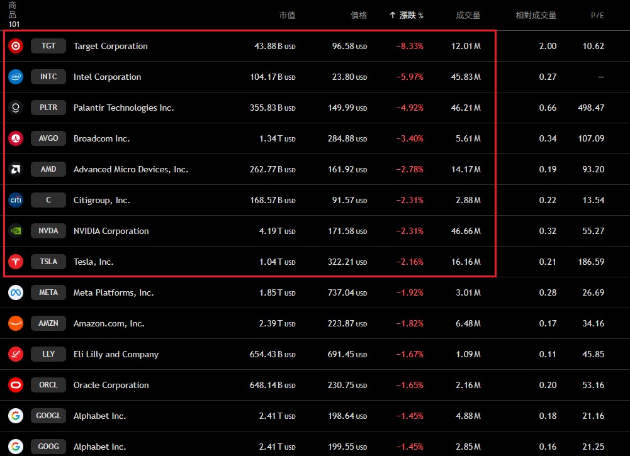The width and height of the screenshot is (630, 456).
Task: Sort by 市值 column header
Action: (287, 15)
